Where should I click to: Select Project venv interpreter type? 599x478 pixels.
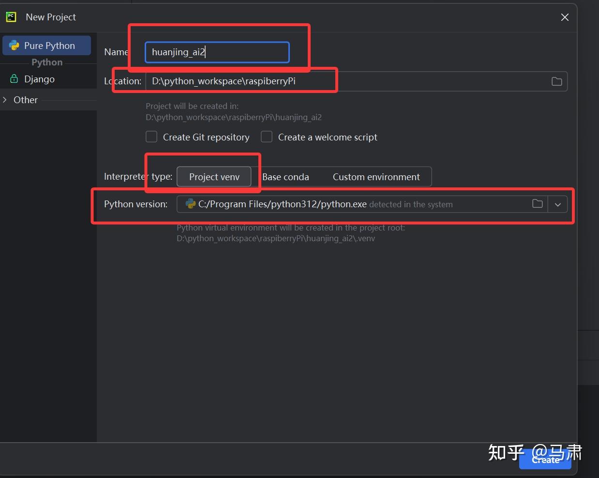pyautogui.click(x=214, y=176)
